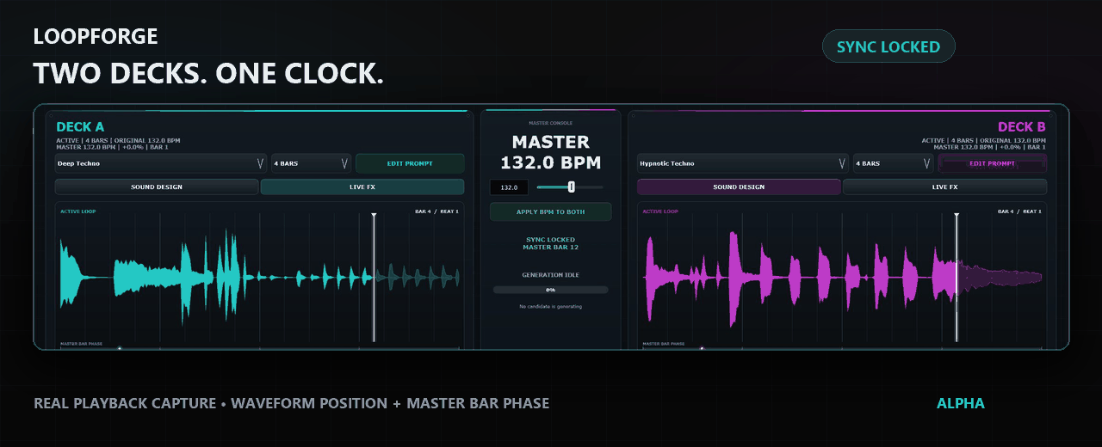The width and height of the screenshot is (1102, 447).
Task: Click the master BPM slider handle
Action: pyautogui.click(x=571, y=187)
